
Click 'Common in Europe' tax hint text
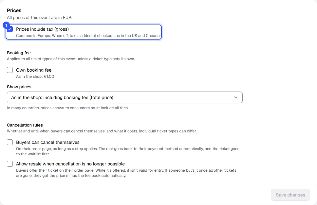88,36
